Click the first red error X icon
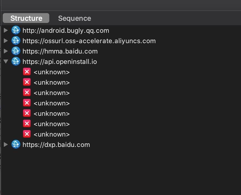241x195 pixels. pos(27,72)
